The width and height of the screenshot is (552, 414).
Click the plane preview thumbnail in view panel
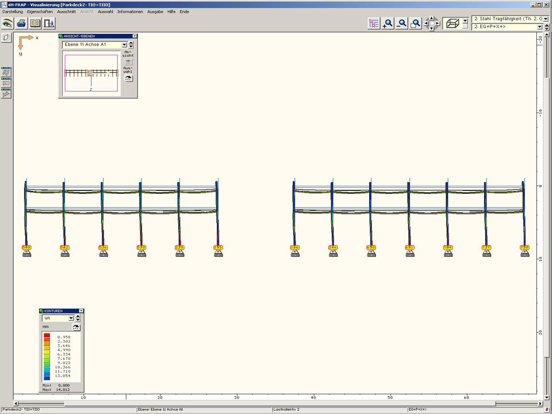91,73
